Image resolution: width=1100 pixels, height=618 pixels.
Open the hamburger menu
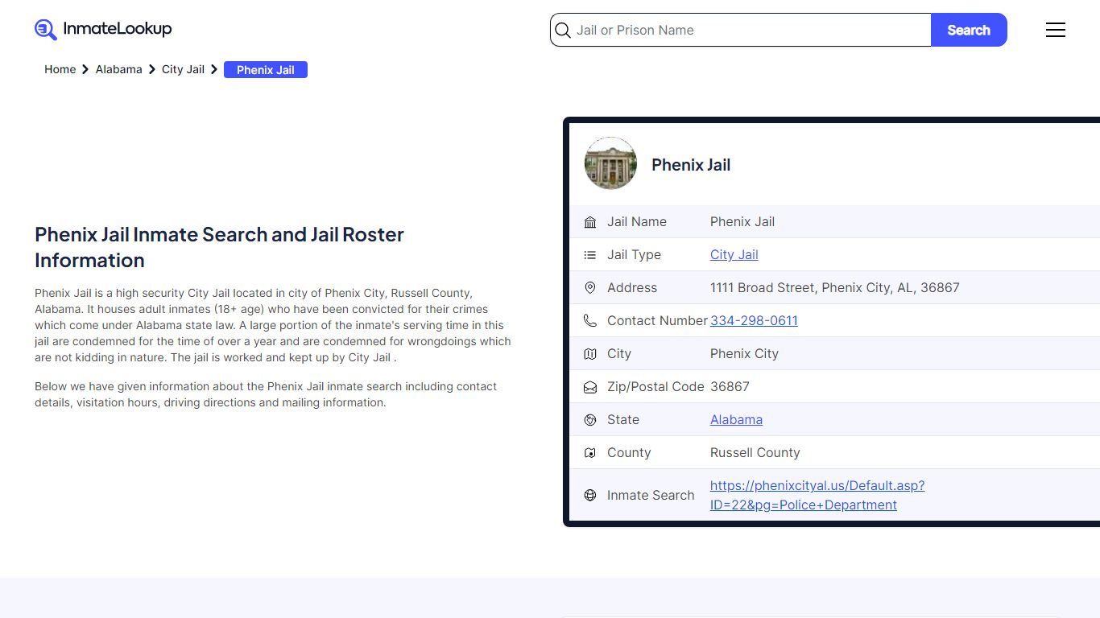click(x=1056, y=30)
